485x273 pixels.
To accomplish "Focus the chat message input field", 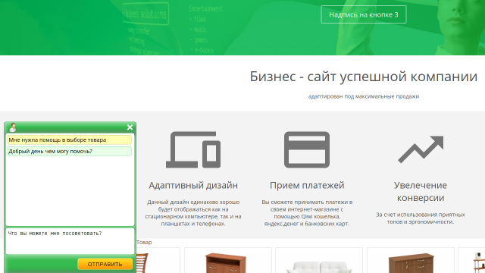I will pyautogui.click(x=70, y=241).
